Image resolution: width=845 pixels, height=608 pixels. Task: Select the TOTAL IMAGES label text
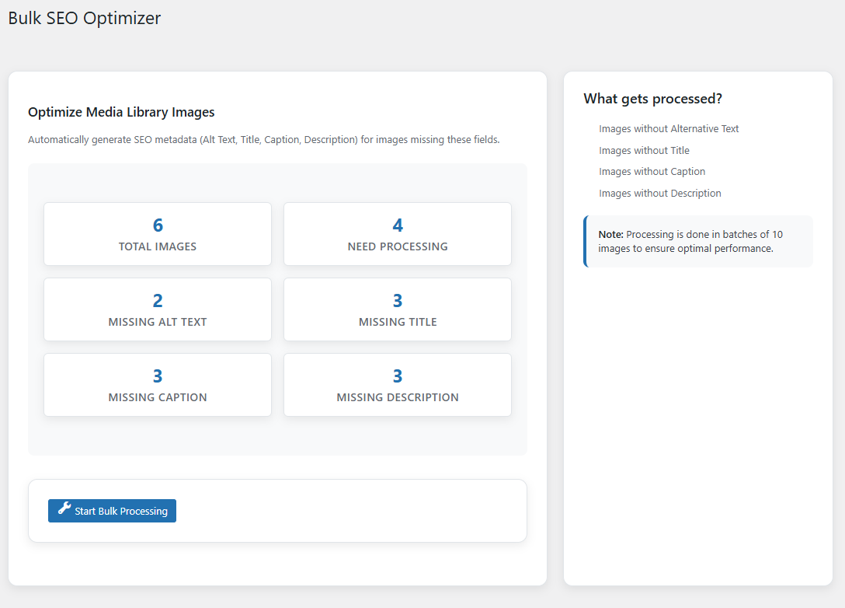tap(158, 246)
